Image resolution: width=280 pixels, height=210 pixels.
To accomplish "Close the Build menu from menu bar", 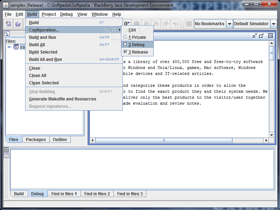I will click(32, 14).
